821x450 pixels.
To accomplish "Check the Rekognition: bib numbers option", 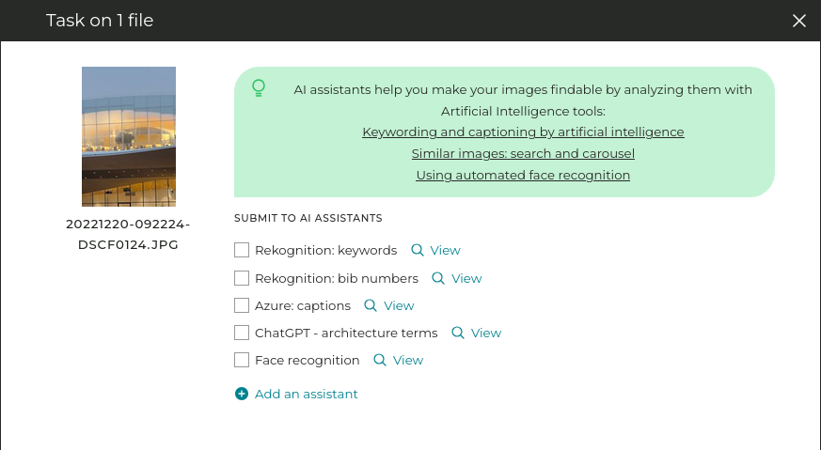I will click(242, 278).
